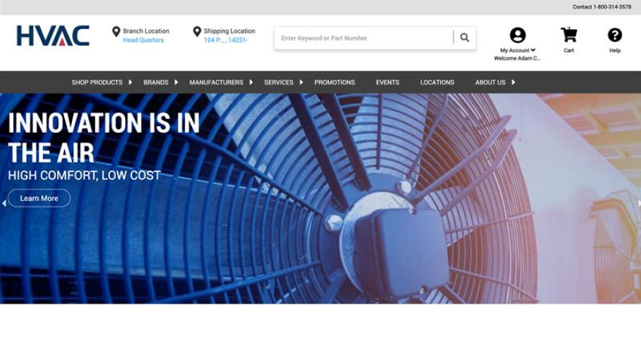
Task: Click the HVAC logo
Action: pyautogui.click(x=53, y=36)
